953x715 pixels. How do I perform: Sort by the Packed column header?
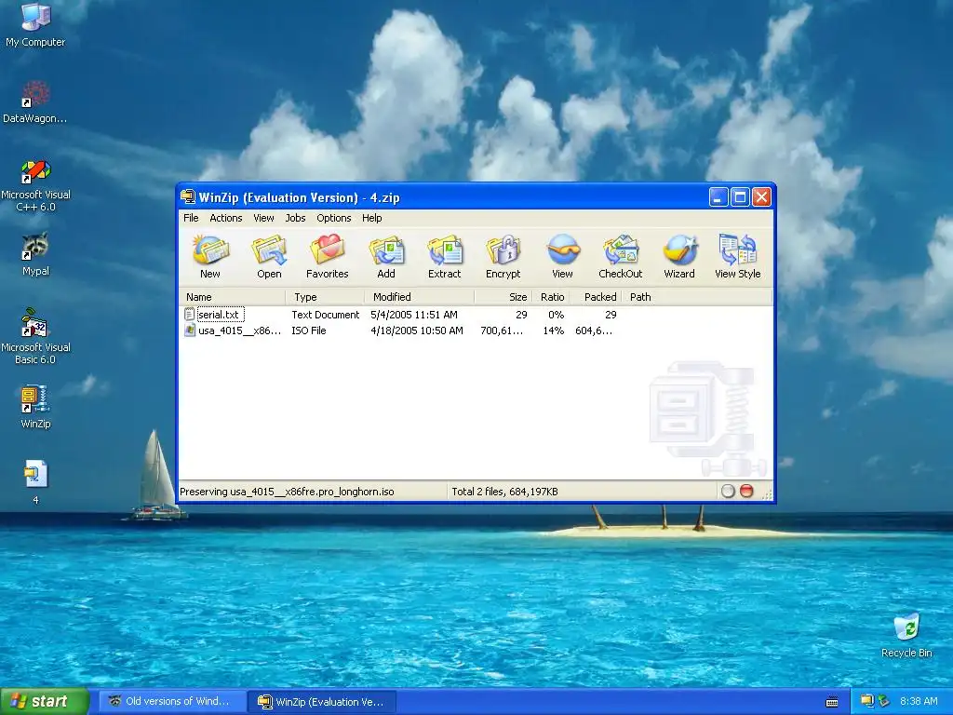596,297
